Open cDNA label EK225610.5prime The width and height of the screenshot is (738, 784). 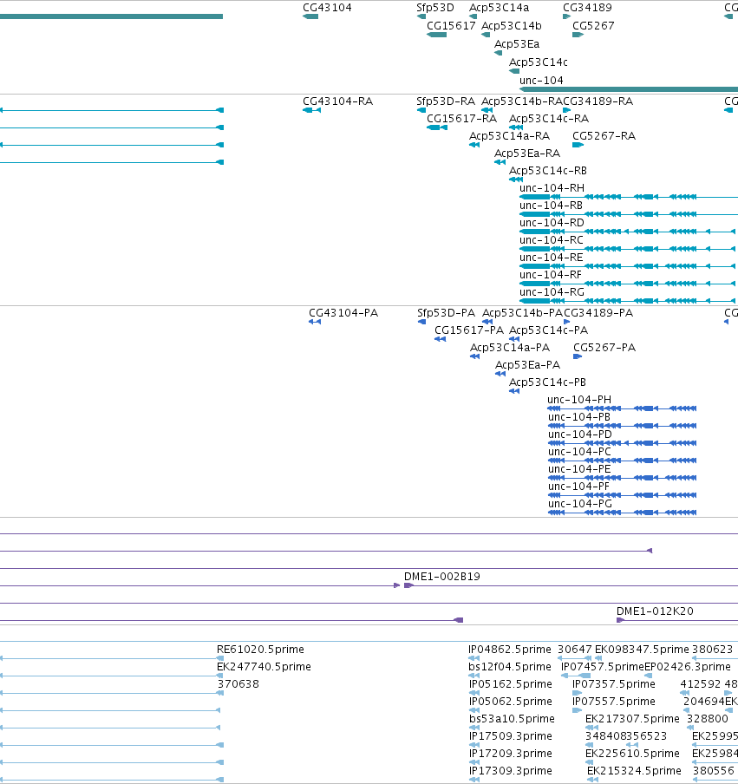(632, 753)
